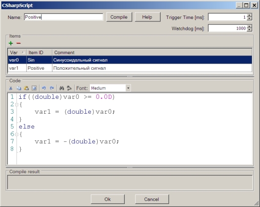Select the Sin item ID cell
Image resolution: width=260 pixels, height=207 pixels.
pyautogui.click(x=39, y=60)
